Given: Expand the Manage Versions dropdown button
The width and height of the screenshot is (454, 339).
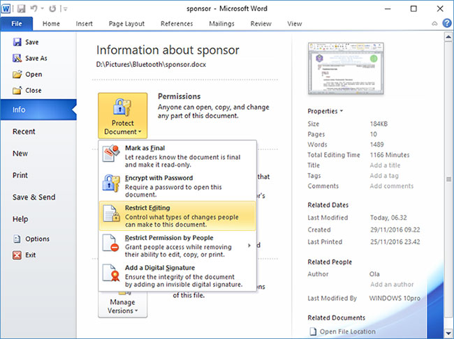Looking at the screenshot, I should coord(123,305).
